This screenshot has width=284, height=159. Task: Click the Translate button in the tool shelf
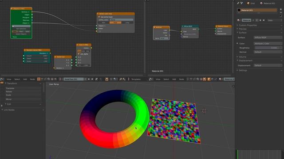coord(23,88)
